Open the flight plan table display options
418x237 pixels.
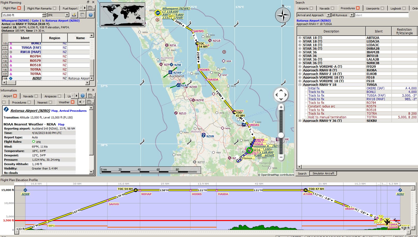click(82, 15)
